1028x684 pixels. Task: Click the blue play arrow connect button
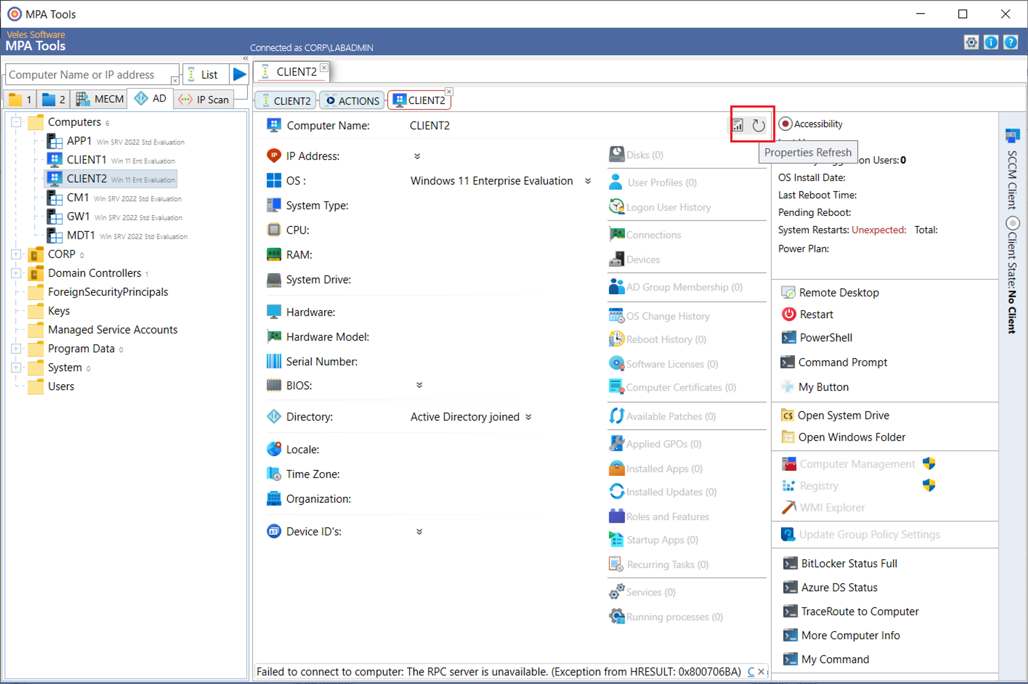[x=239, y=74]
